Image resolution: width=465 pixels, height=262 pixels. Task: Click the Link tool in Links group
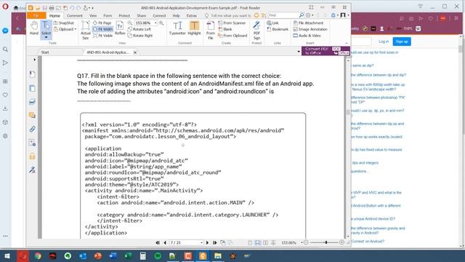[x=272, y=23]
